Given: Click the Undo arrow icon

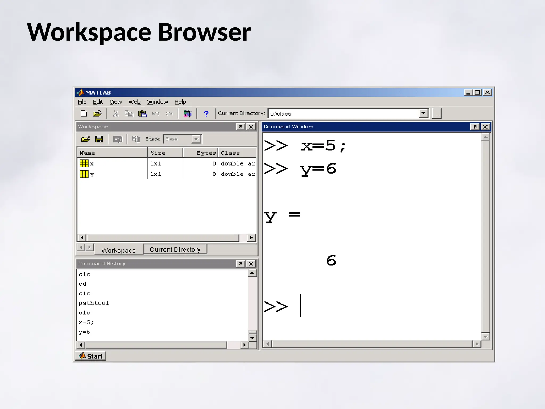Looking at the screenshot, I should coord(156,114).
